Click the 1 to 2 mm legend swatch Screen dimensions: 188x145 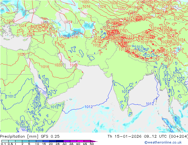(19, 141)
